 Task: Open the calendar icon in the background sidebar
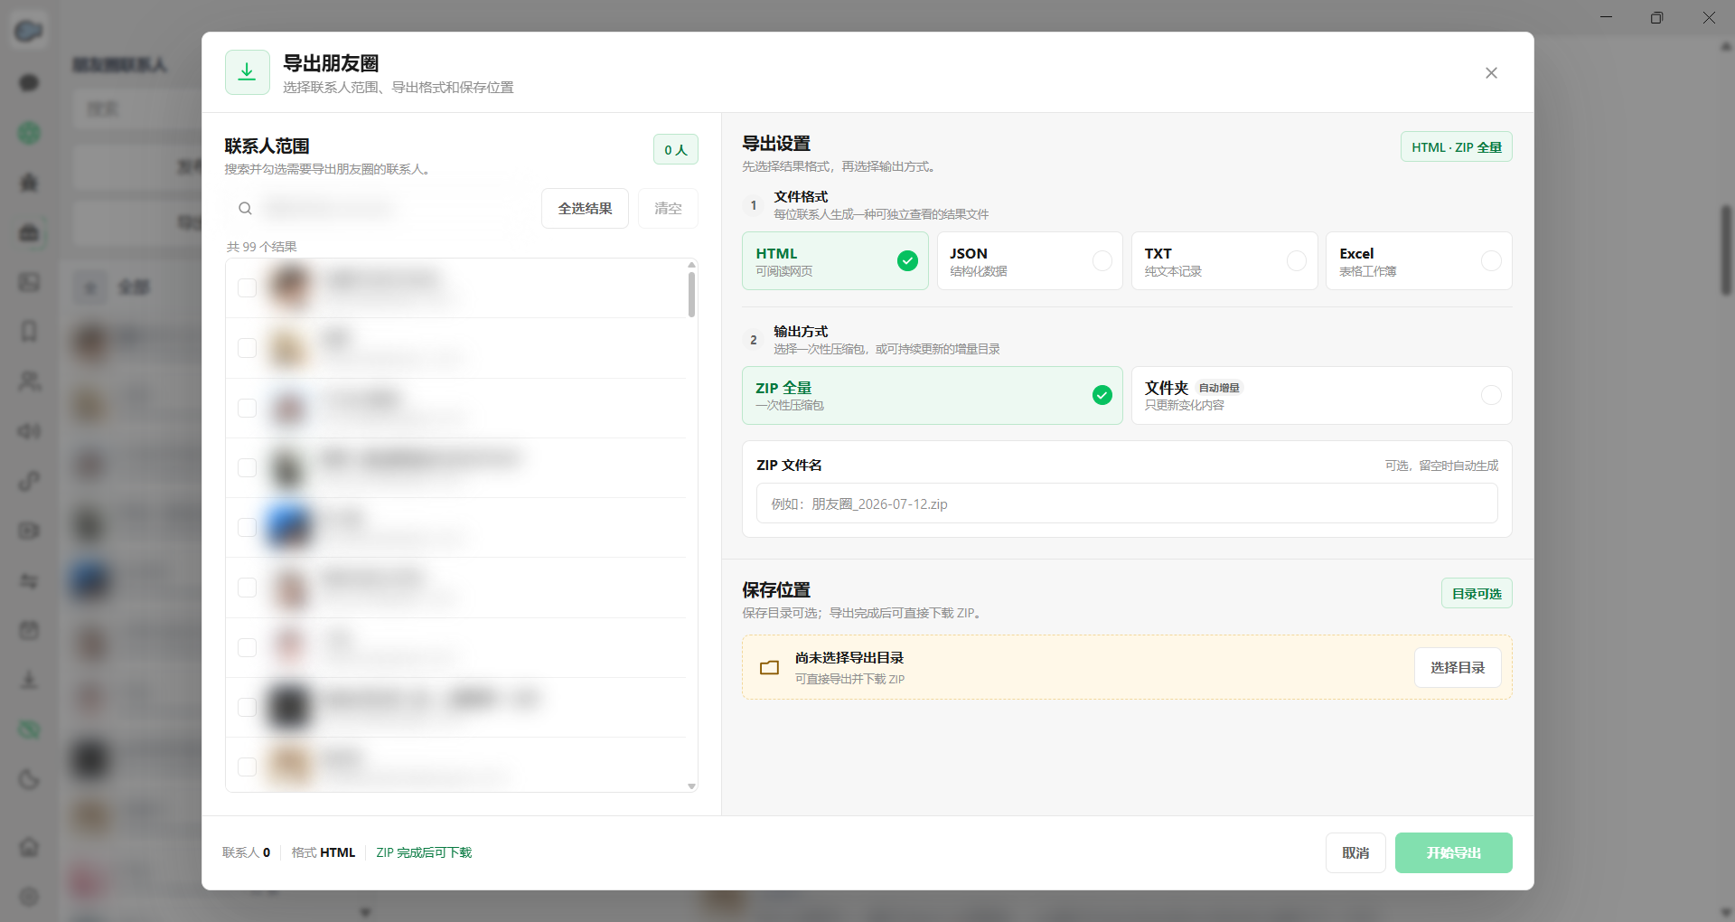coord(29,631)
